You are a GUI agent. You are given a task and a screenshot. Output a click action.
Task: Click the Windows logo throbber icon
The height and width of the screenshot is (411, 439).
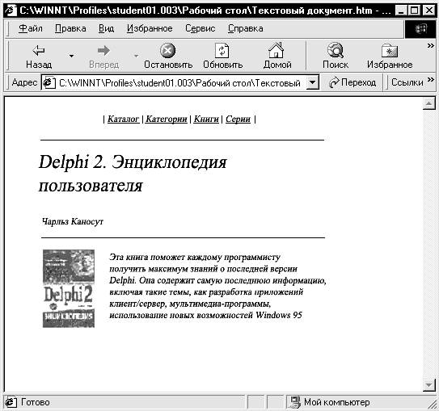pos(420,29)
